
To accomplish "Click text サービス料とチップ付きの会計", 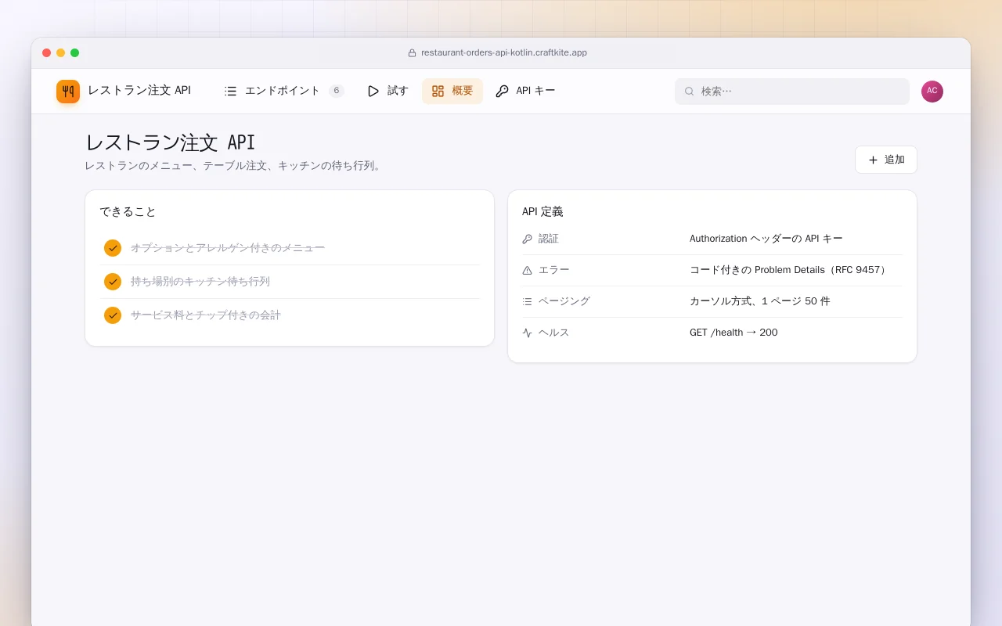I will [206, 315].
